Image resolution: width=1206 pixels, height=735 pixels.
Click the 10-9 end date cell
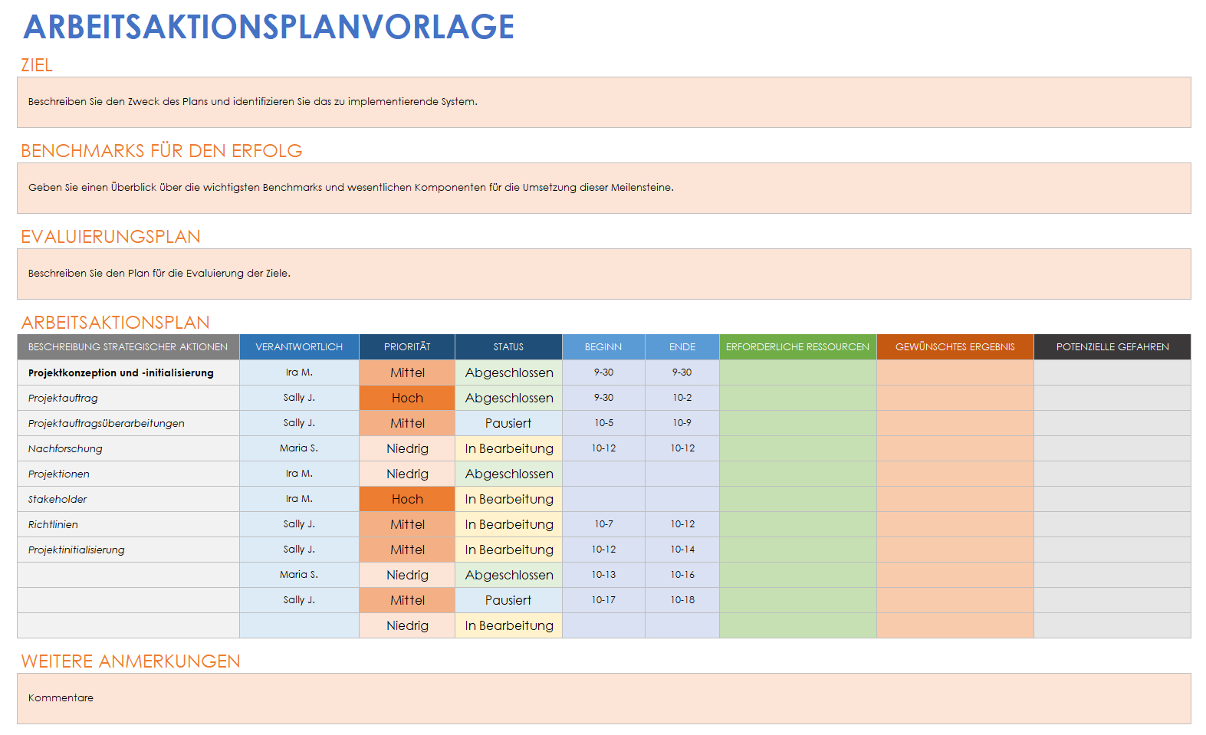[x=682, y=423]
